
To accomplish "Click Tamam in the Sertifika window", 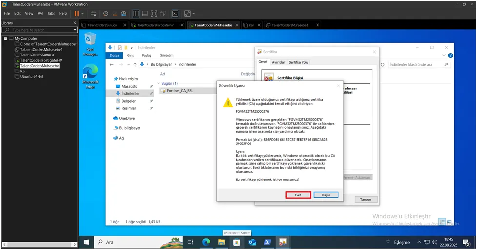I will point(366,200).
